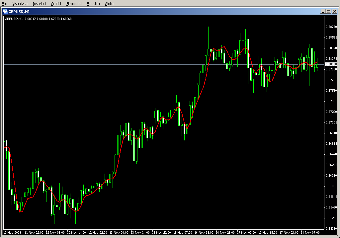Click the 1.68565 price scale label
The width and height of the screenshot is (340, 238).
332,38
